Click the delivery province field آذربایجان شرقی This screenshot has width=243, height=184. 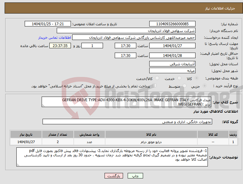(x=172, y=64)
